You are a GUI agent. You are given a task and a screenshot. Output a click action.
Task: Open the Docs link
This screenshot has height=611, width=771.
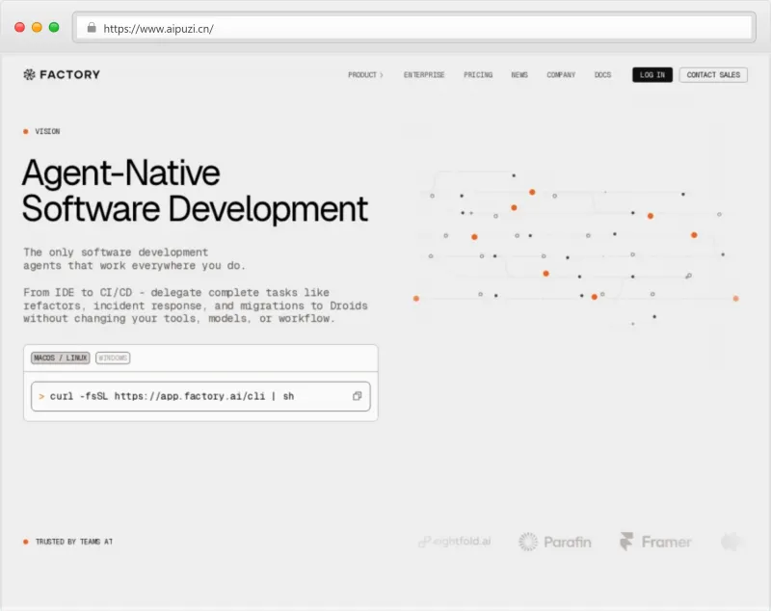click(602, 74)
